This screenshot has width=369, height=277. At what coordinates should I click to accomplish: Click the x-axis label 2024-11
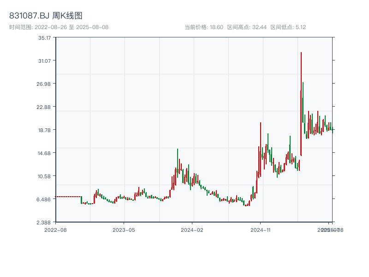pyautogui.click(x=261, y=230)
